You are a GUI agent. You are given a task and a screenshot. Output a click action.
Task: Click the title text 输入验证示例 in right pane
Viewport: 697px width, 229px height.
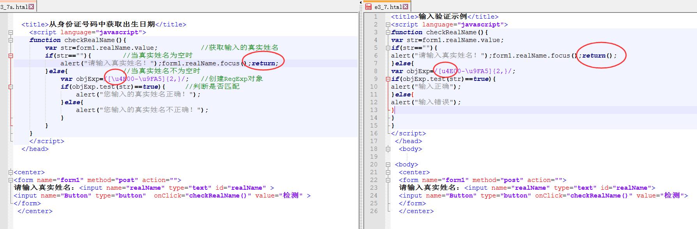443,17
